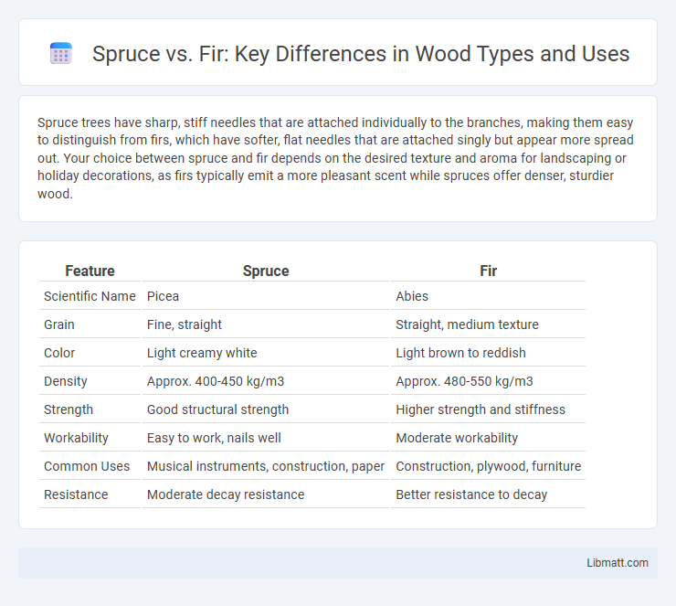Select the 'Scientific Name' row label
Image resolution: width=676 pixels, height=606 pixels.
click(90, 296)
